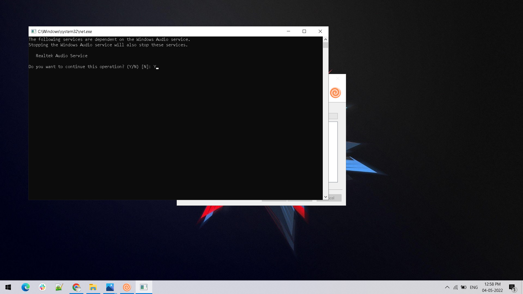Click the white list box in the background dialog
This screenshot has width=523, height=294.
[333, 152]
